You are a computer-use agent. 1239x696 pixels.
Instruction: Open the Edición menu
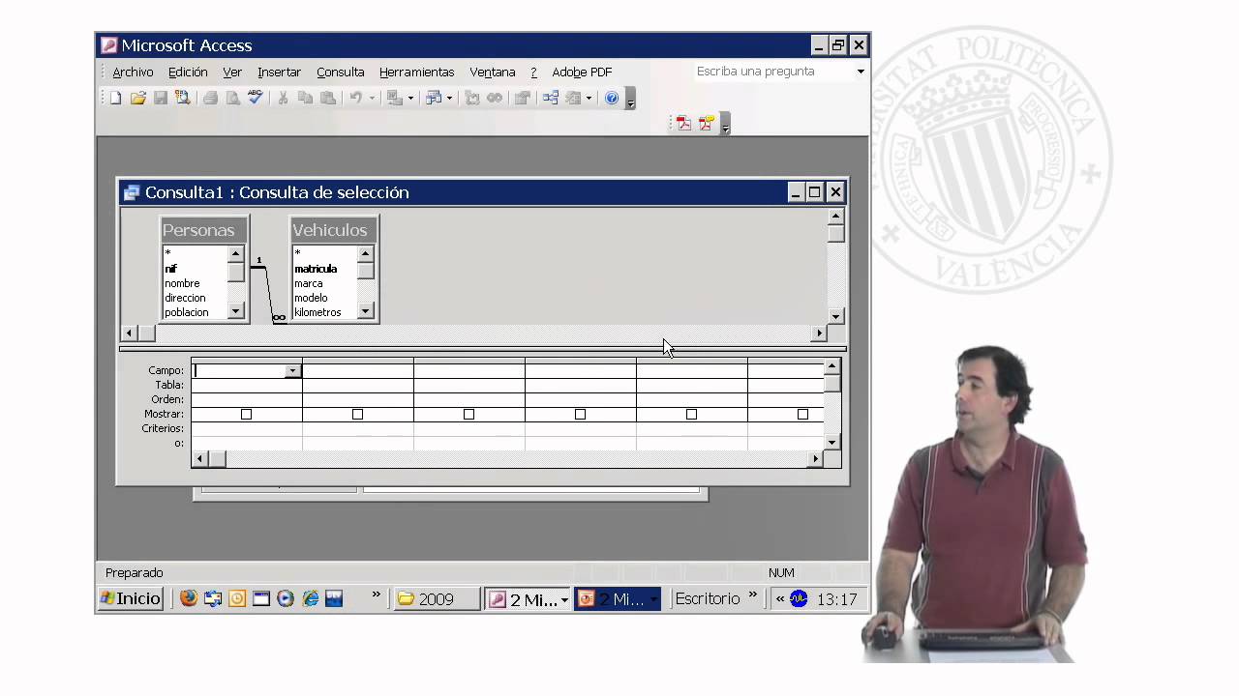coord(188,72)
